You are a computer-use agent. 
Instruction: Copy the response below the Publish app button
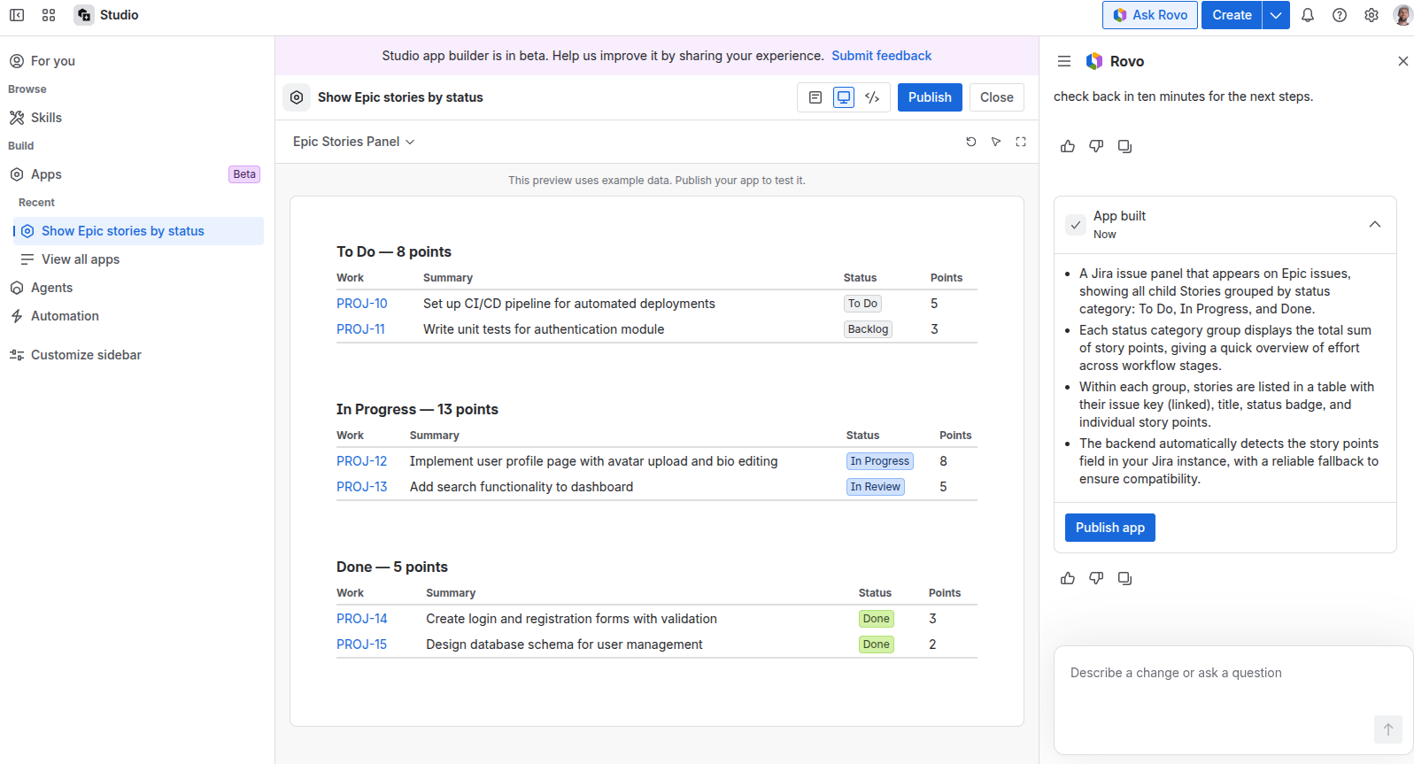(x=1124, y=578)
